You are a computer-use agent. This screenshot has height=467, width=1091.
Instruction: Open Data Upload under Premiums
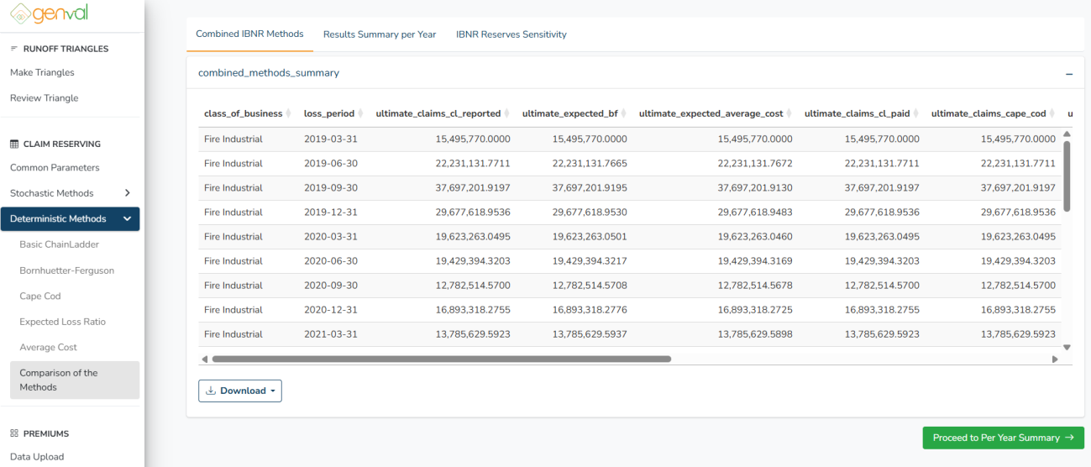[x=37, y=457]
